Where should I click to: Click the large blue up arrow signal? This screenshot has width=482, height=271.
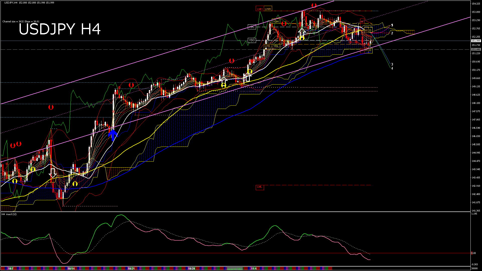pyautogui.click(x=113, y=135)
